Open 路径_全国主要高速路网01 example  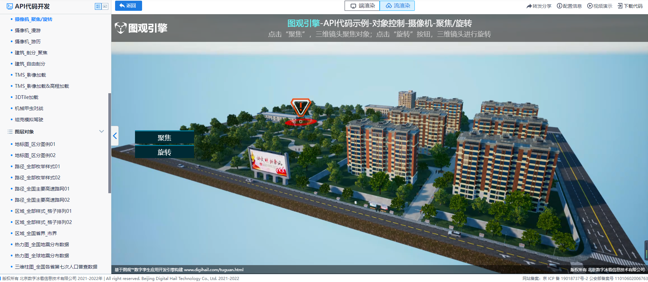(42, 189)
